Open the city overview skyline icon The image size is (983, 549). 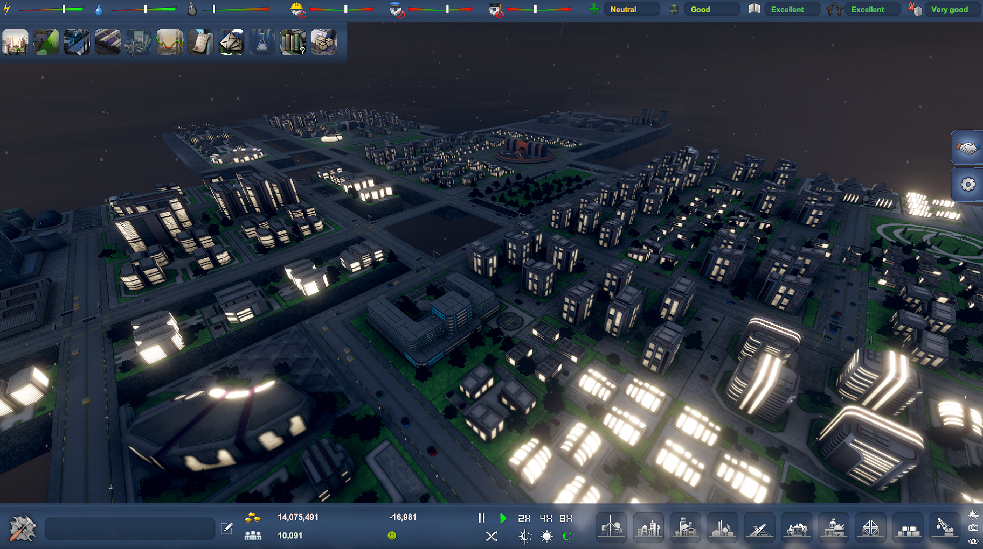(x=15, y=42)
